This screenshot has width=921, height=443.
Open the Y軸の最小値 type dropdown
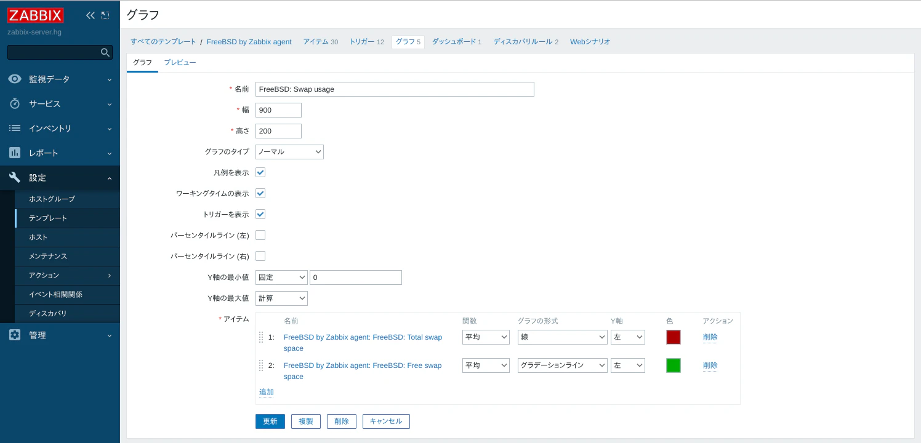point(281,277)
